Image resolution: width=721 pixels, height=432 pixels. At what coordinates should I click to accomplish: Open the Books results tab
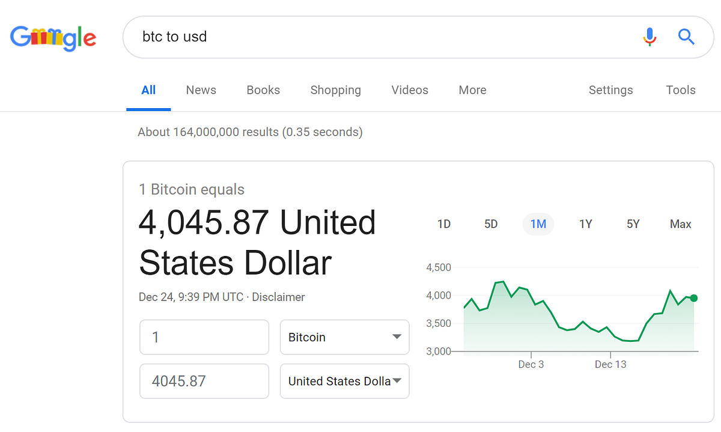pyautogui.click(x=263, y=90)
